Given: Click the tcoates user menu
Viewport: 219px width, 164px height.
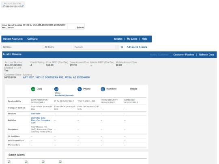Looking at the screenshot, I should click(x=118, y=39).
